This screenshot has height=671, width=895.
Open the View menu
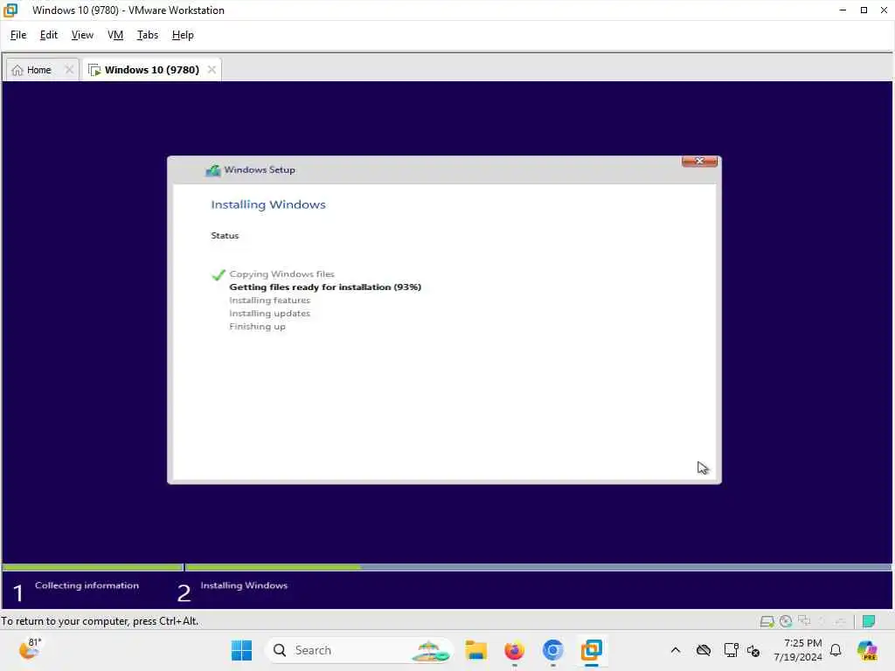click(82, 35)
